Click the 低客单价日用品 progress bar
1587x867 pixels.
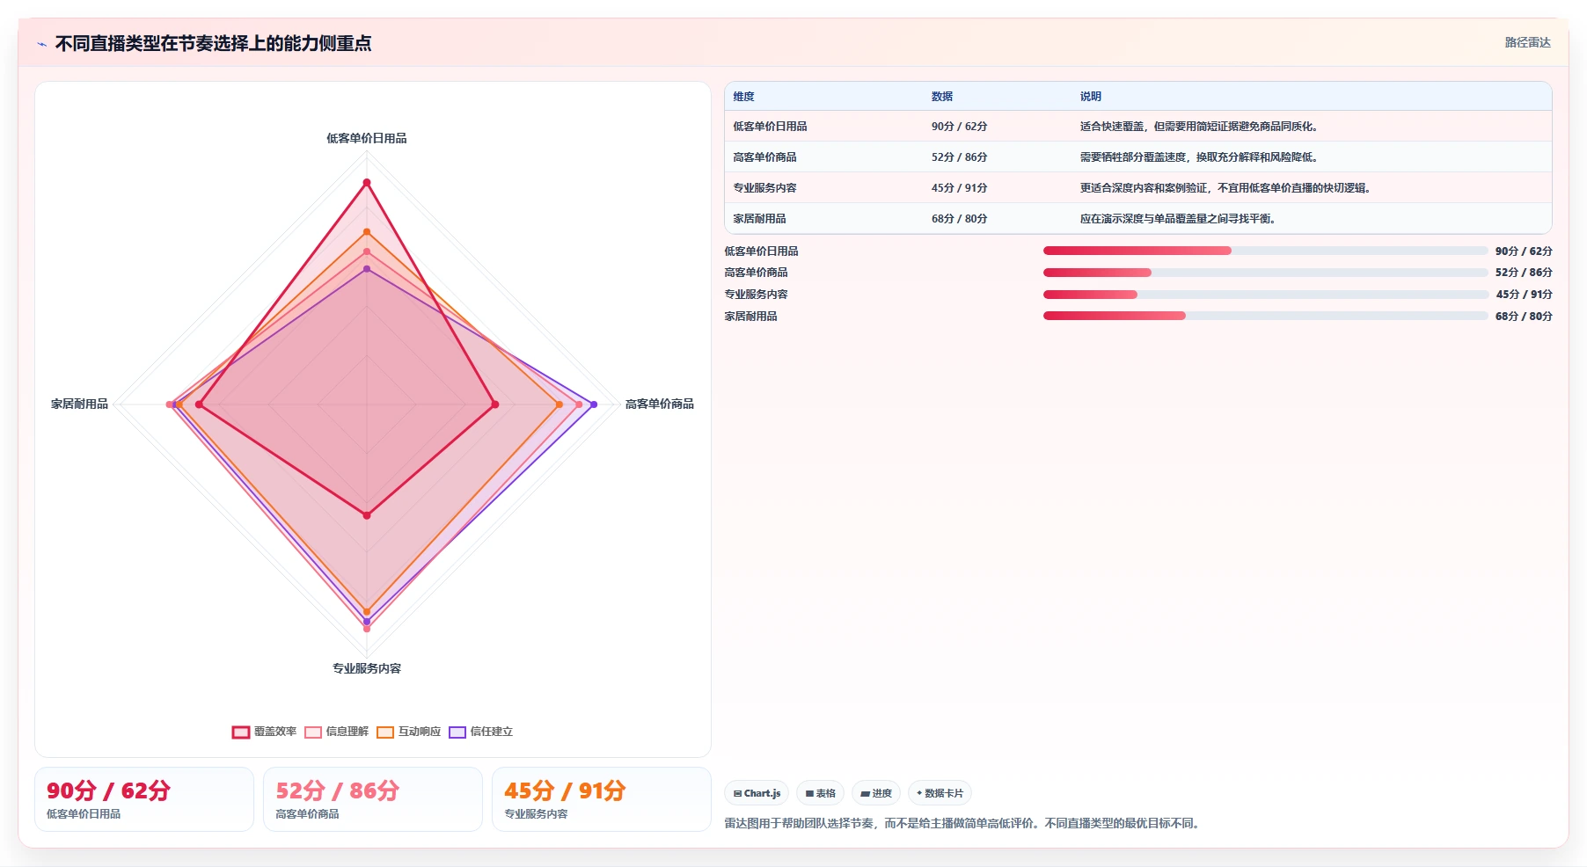1265,251
